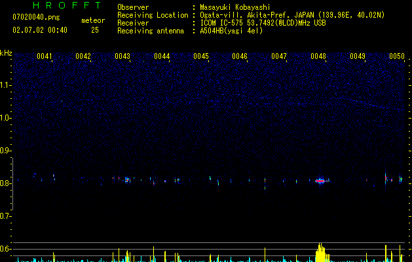Click time marker 0041
This screenshot has width=412, height=262.
point(45,56)
